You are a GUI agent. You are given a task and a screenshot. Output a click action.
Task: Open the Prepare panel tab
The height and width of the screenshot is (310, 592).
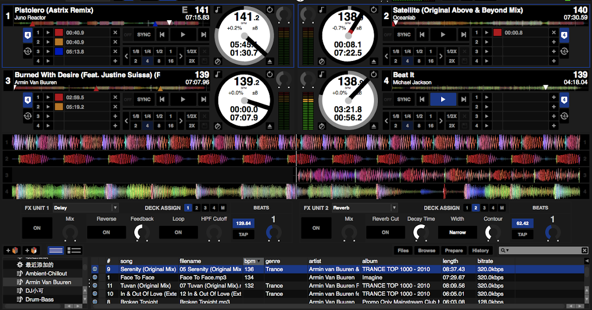[x=453, y=250]
